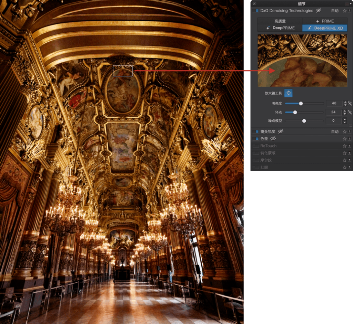The width and height of the screenshot is (353, 324).
Task: Adjust the 坏点 slider handle
Action: tap(295, 112)
